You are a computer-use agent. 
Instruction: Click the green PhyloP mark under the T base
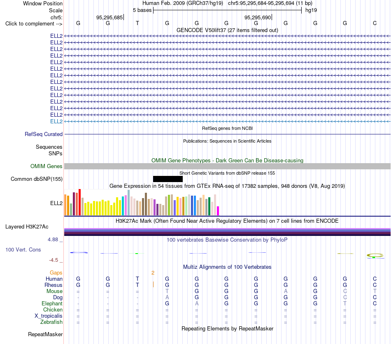137,254
